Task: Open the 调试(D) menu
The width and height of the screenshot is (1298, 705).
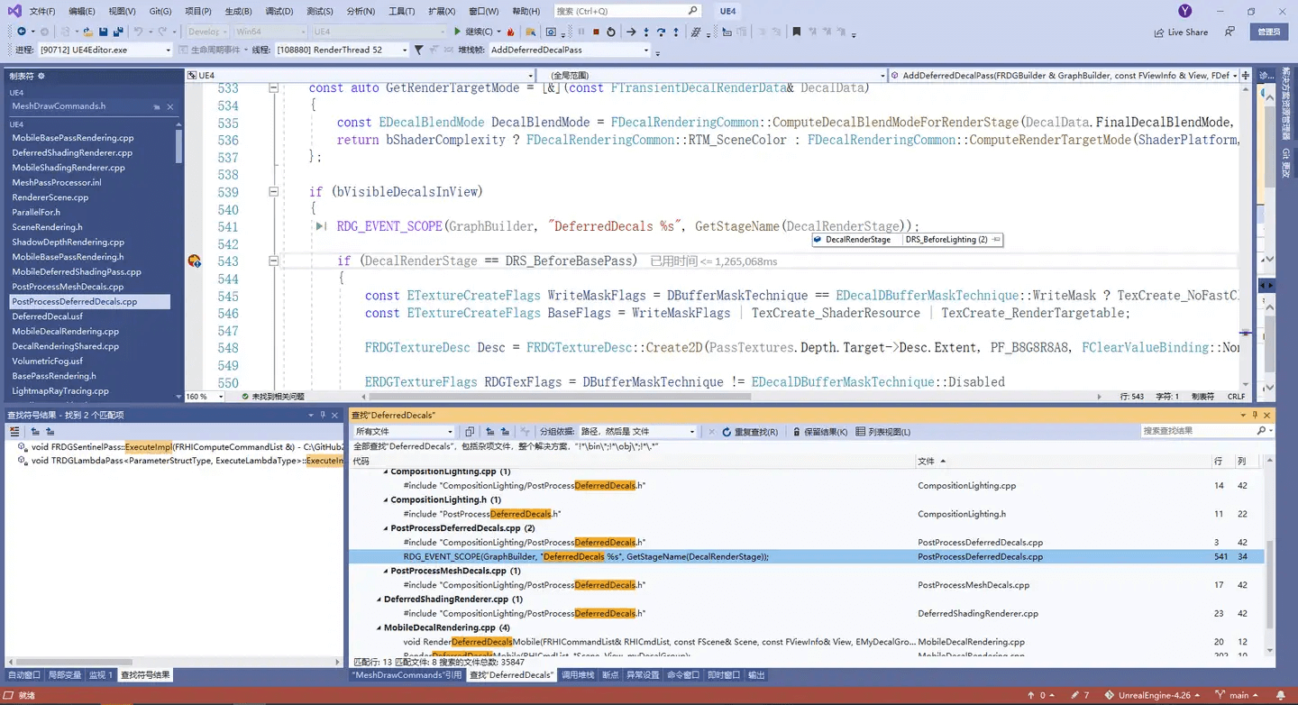Action: click(x=279, y=12)
